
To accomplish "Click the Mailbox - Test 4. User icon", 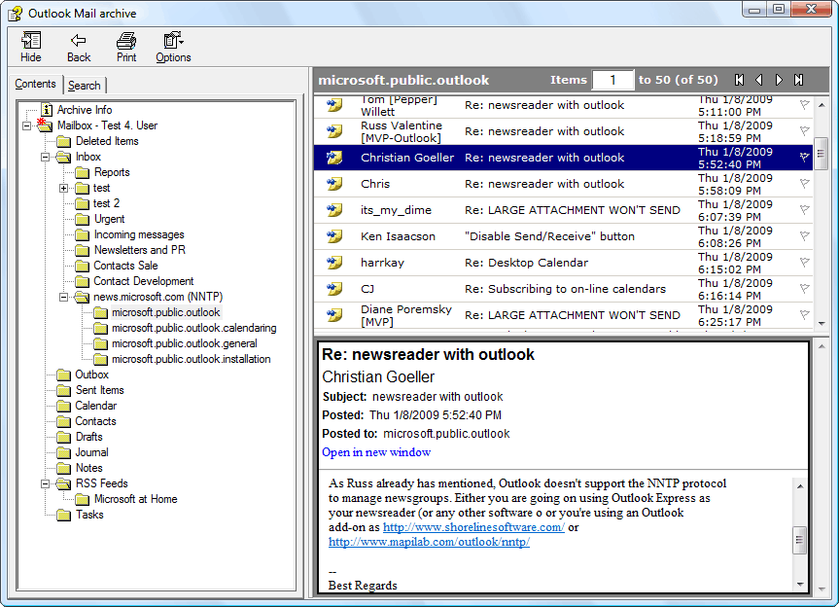I will 45,125.
